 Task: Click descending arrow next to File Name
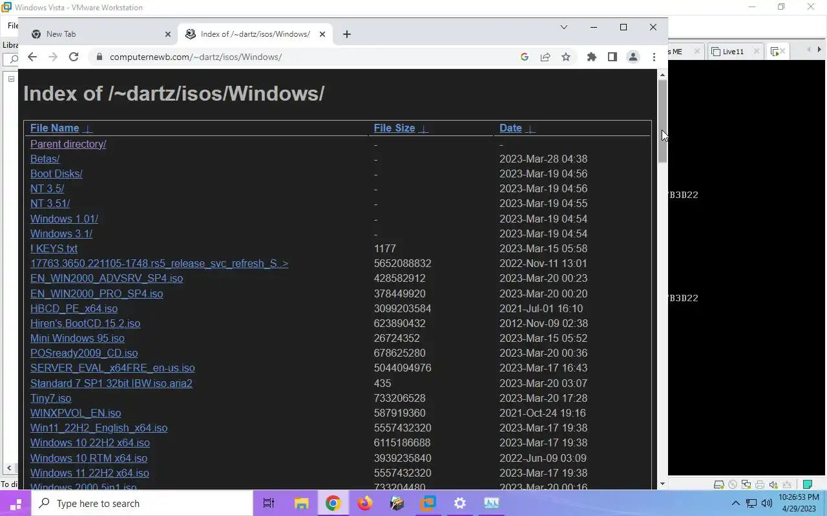click(88, 128)
